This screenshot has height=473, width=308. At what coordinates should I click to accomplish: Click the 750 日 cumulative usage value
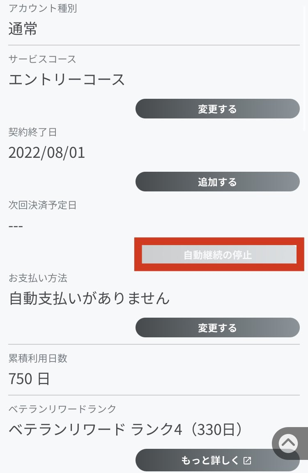[x=29, y=379]
